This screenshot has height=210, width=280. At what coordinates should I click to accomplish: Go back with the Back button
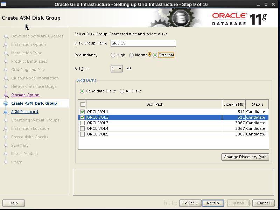click(x=190, y=203)
